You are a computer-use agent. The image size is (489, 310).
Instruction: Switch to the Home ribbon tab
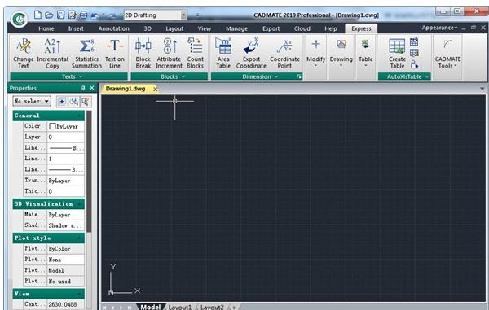46,28
